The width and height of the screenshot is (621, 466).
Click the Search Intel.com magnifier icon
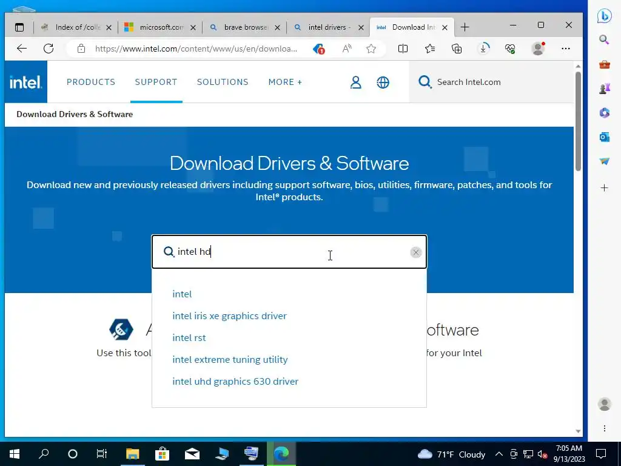[425, 82]
